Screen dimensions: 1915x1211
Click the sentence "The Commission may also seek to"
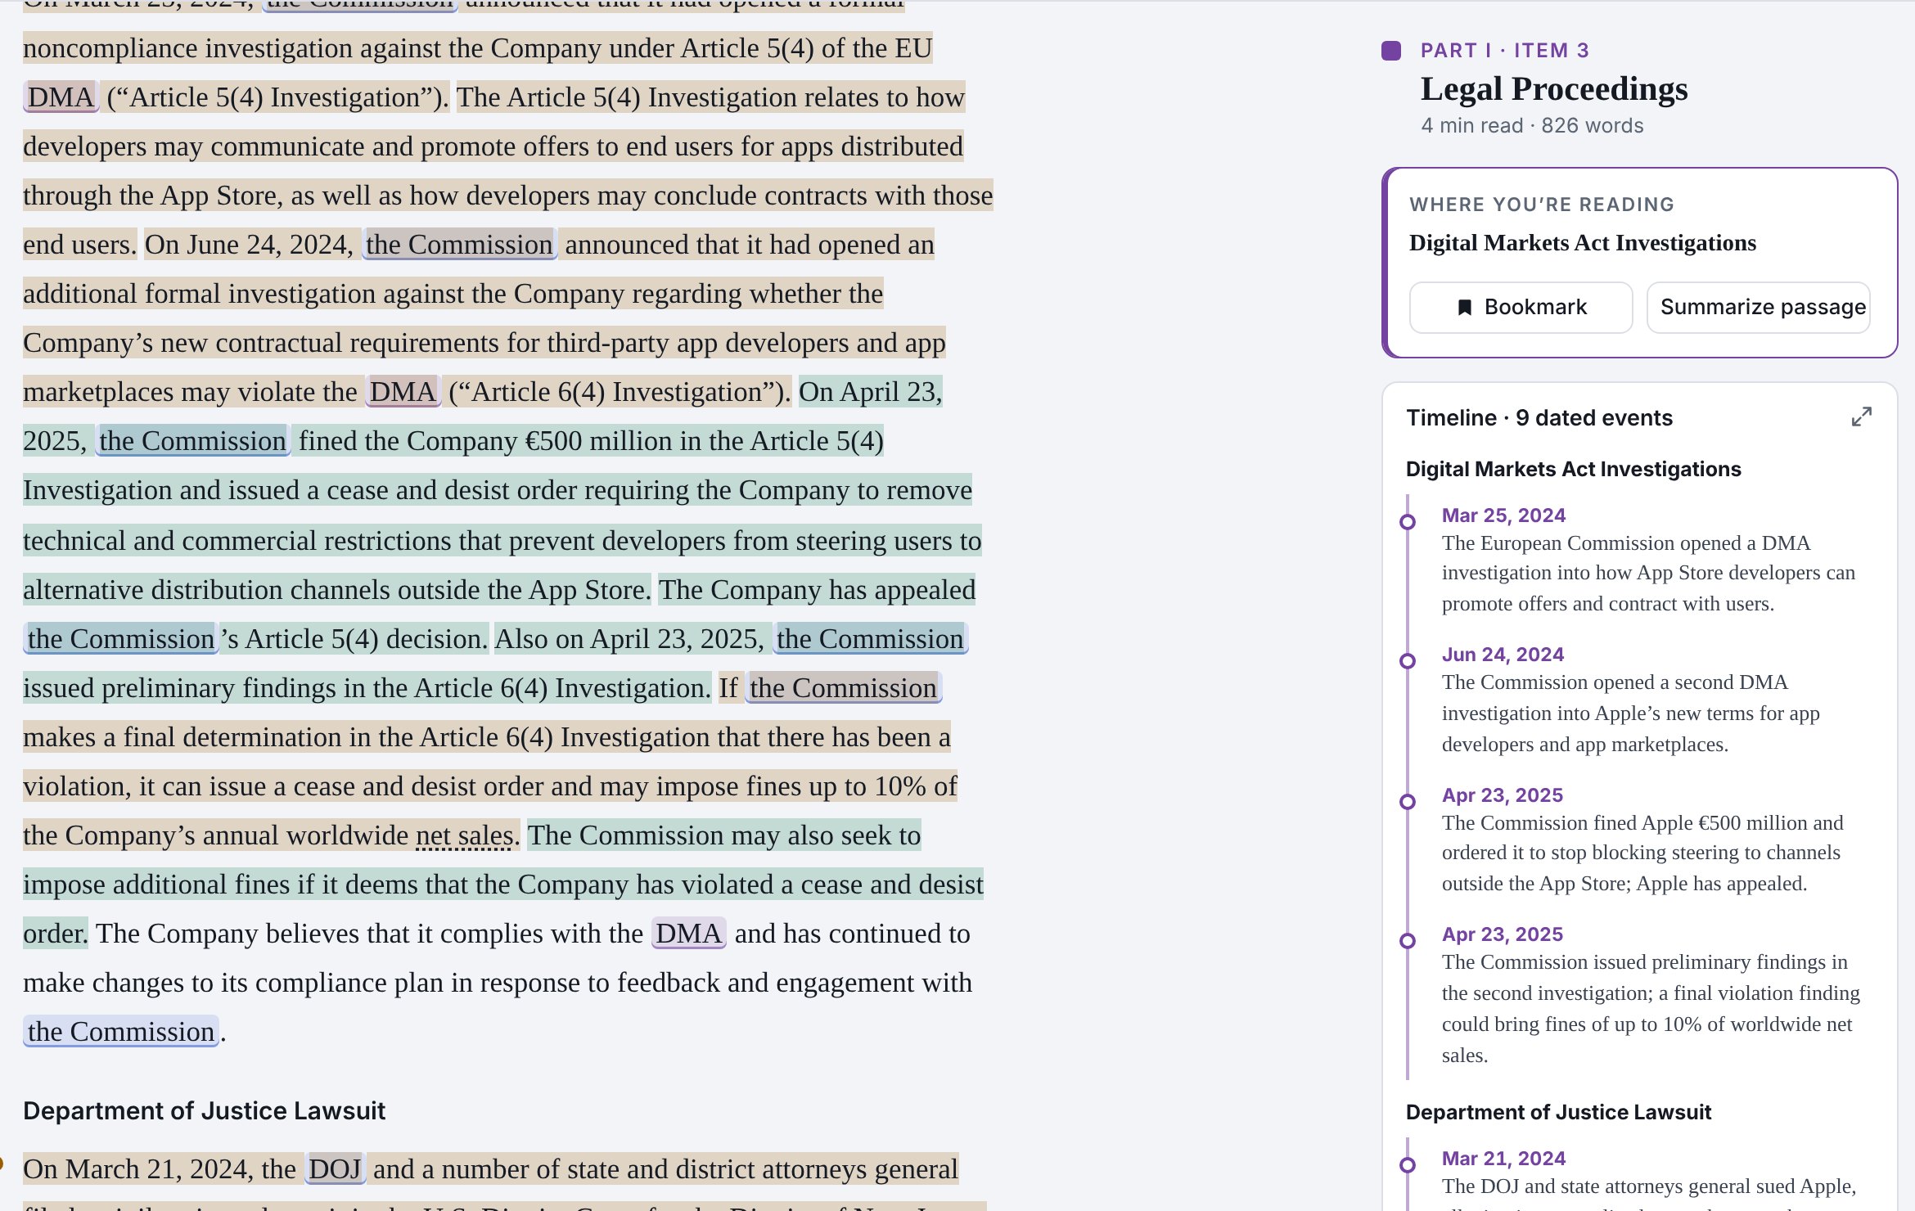(x=724, y=835)
